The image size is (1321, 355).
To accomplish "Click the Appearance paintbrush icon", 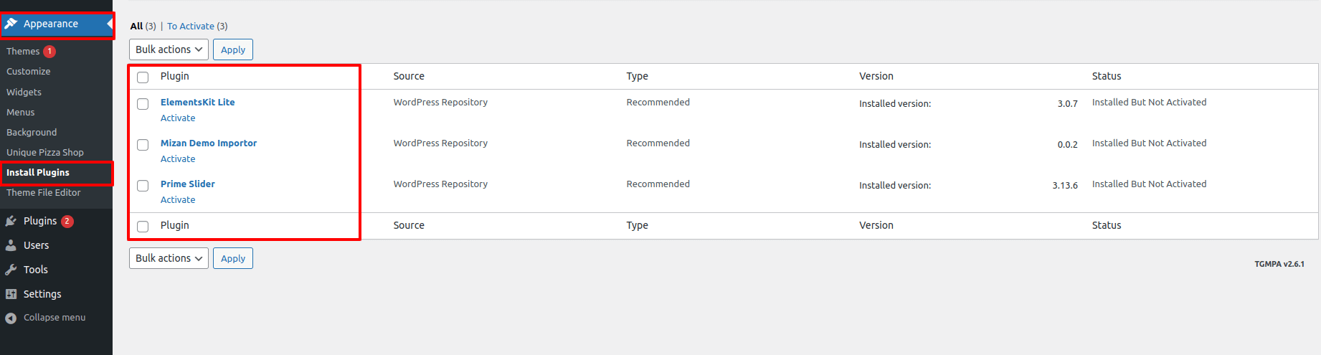I will click(x=11, y=24).
